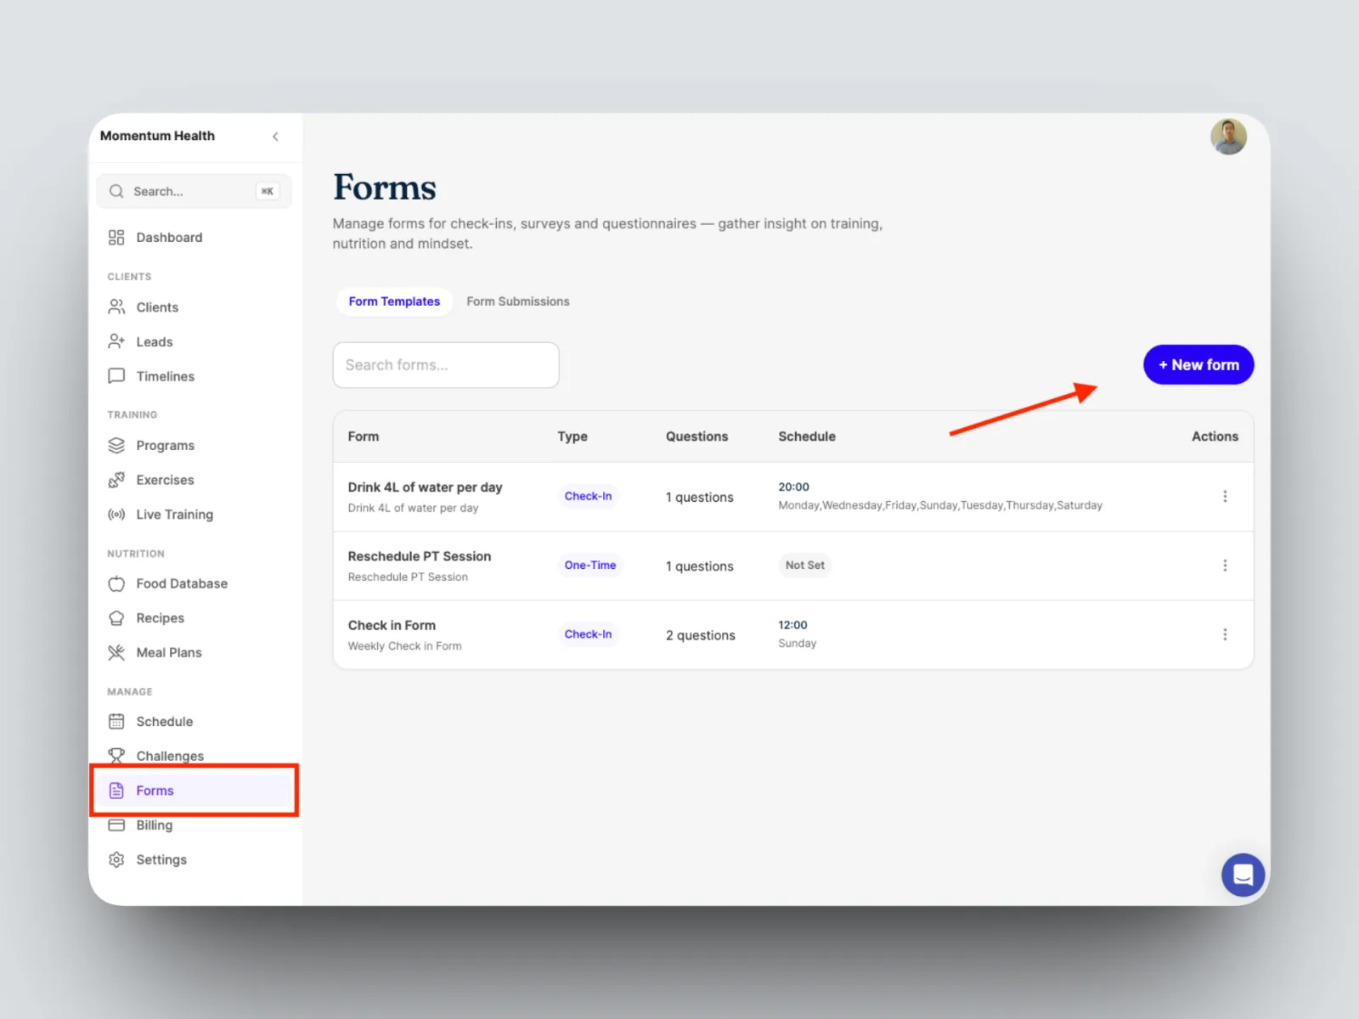Screen dimensions: 1359x1019
Task: Click the Questions column header
Action: click(x=696, y=436)
